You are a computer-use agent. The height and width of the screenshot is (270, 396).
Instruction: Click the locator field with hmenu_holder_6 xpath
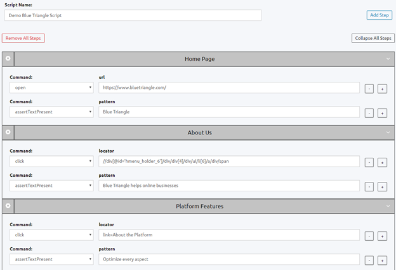click(229, 161)
